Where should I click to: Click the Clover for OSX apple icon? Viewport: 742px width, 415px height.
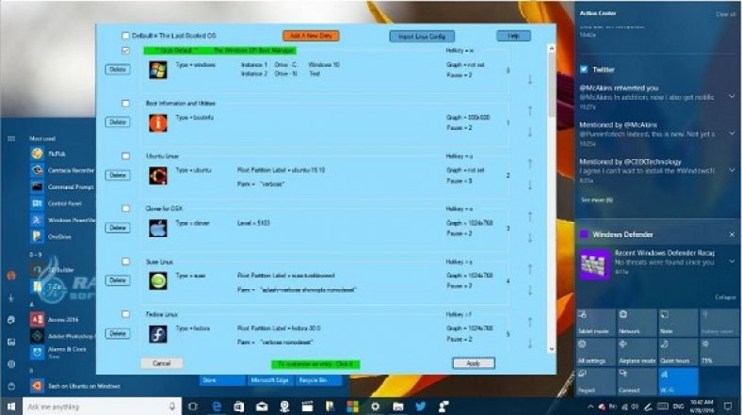(x=157, y=229)
